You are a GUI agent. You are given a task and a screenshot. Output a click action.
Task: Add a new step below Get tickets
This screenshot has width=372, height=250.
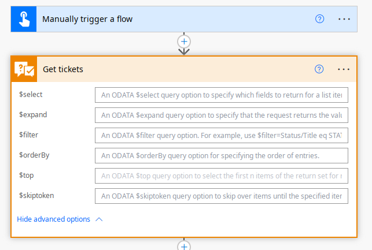click(184, 245)
